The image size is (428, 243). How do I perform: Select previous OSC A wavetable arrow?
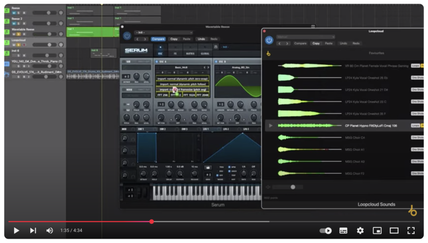tap(205, 67)
